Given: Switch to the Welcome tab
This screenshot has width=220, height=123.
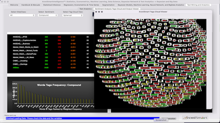Looking at the screenshot, I should click(x=14, y=5).
